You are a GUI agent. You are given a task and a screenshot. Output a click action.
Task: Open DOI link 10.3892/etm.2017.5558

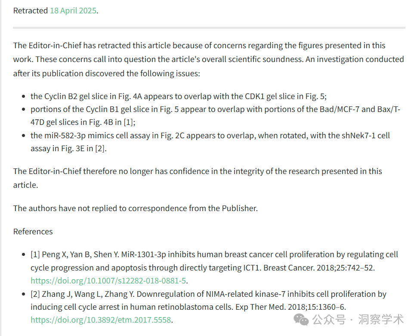coord(101,320)
